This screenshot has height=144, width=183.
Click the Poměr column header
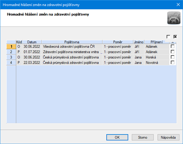(x=117, y=42)
